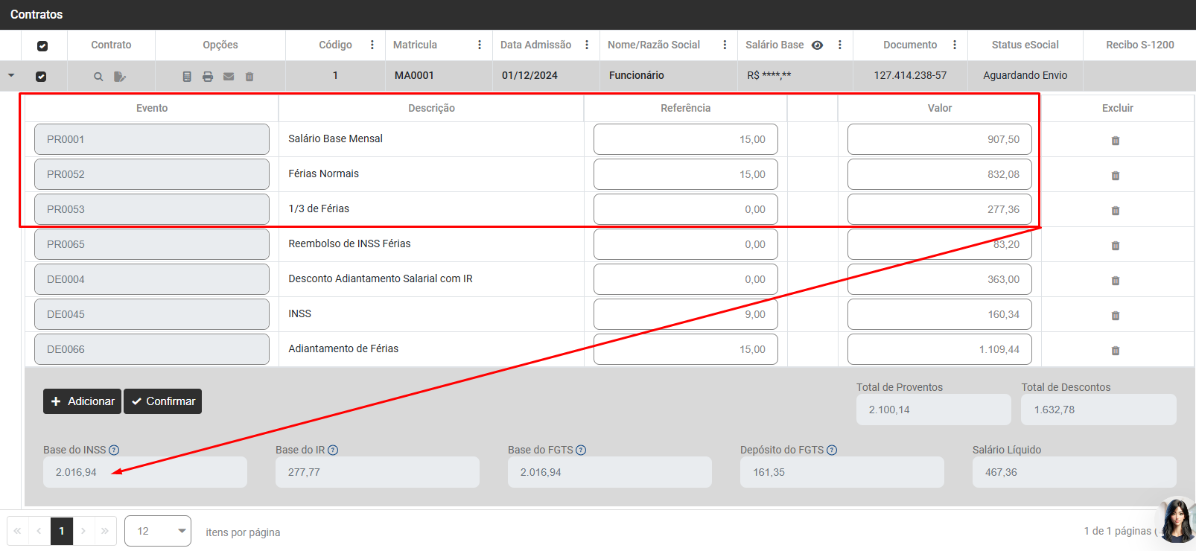Click the Status eSocial column header
Viewport: 1196px width, 551px height.
pyautogui.click(x=1025, y=45)
